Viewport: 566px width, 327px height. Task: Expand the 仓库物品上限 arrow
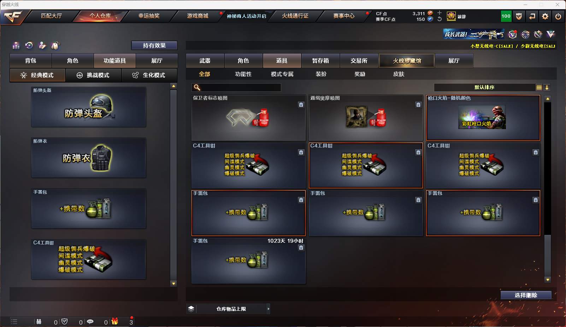(269, 309)
